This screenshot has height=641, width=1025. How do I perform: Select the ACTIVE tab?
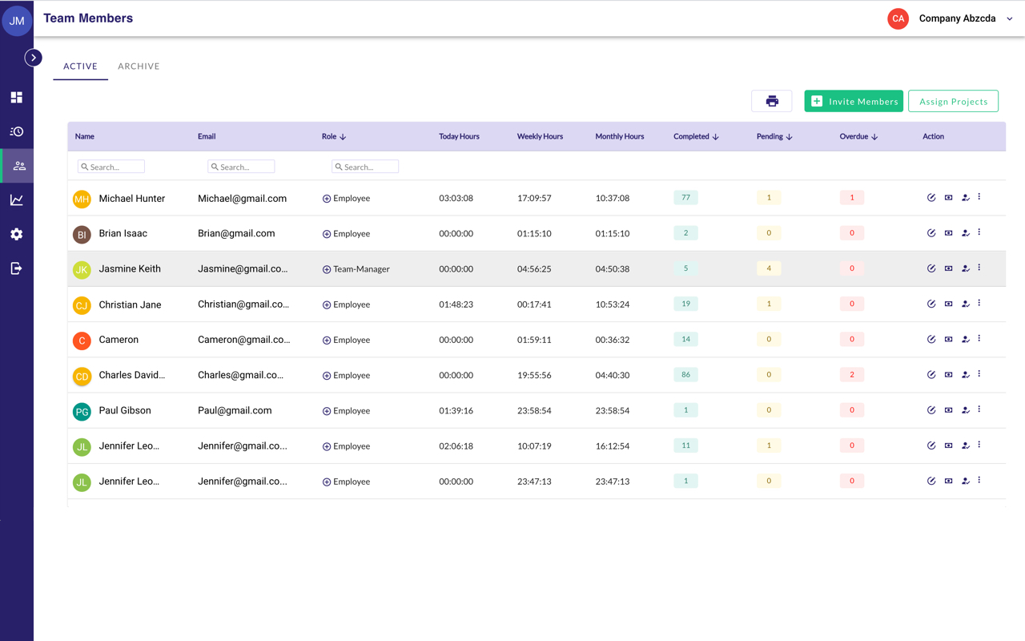pos(80,67)
